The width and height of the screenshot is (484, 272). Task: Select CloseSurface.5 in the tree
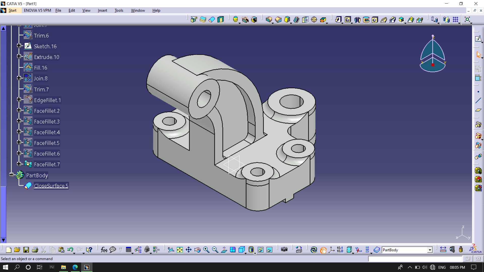point(51,186)
